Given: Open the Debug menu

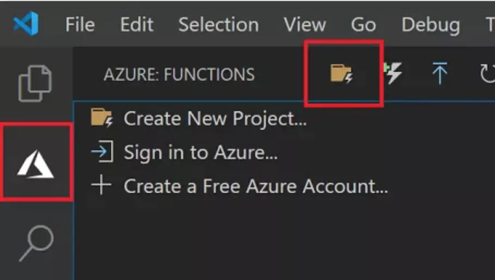Looking at the screenshot, I should (431, 25).
